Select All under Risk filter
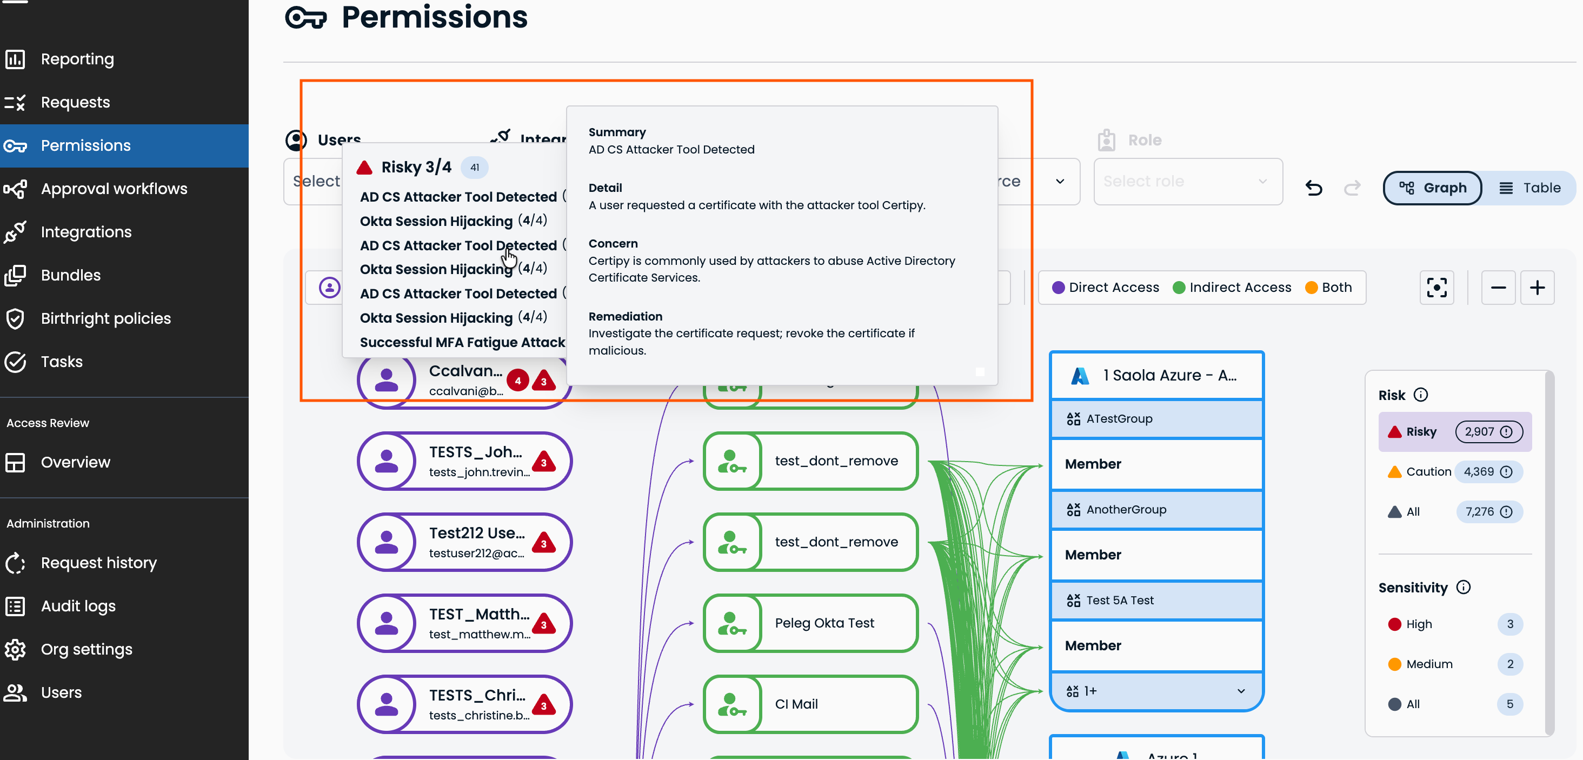This screenshot has height=760, width=1583. pyautogui.click(x=1454, y=512)
